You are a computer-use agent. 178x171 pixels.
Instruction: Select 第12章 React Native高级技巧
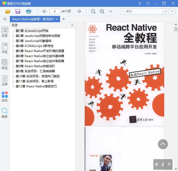coord(36,86)
